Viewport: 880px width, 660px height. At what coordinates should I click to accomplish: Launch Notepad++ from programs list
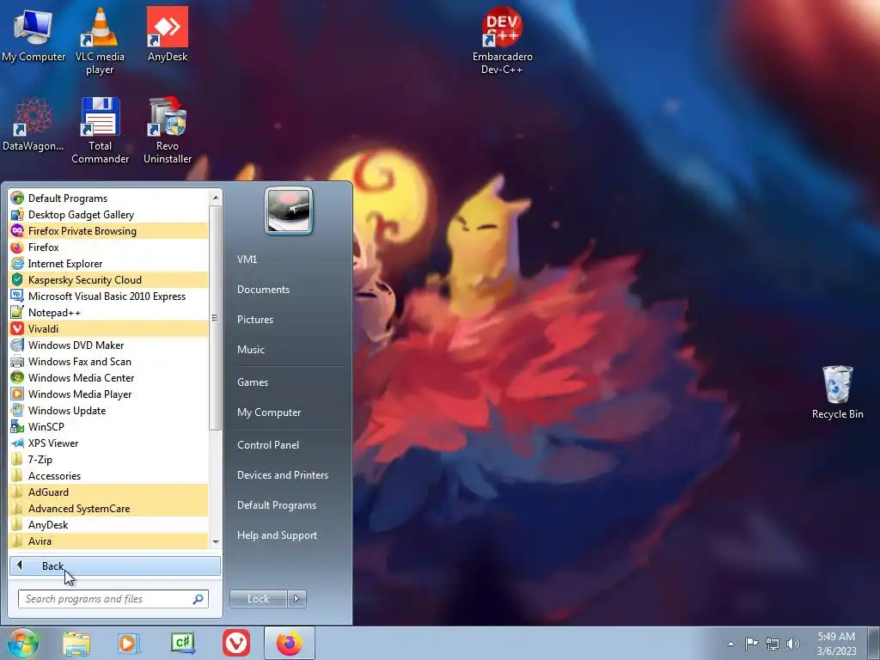(109, 313)
